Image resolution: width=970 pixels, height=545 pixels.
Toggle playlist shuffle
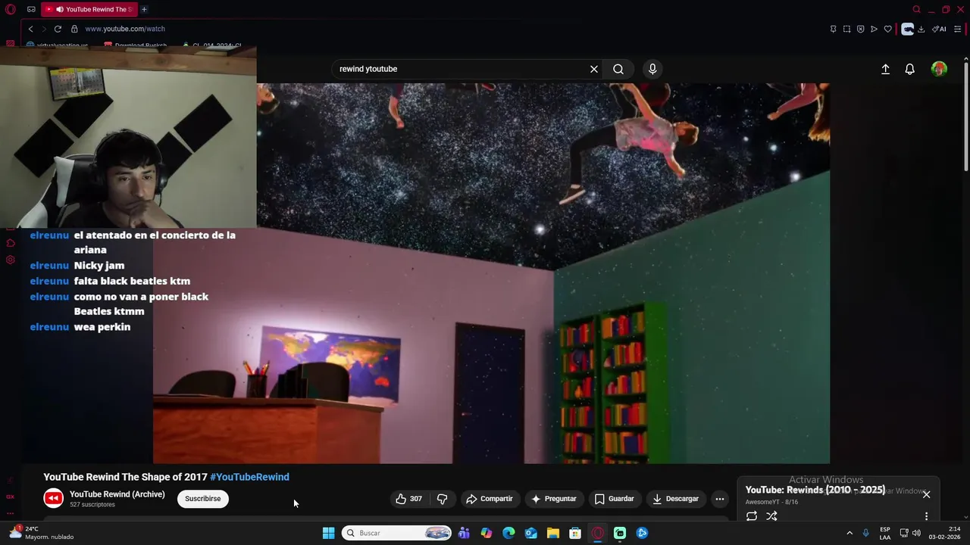(771, 516)
